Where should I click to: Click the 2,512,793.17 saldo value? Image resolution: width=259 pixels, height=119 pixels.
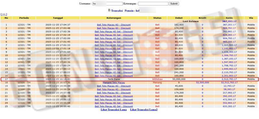[x=229, y=79]
